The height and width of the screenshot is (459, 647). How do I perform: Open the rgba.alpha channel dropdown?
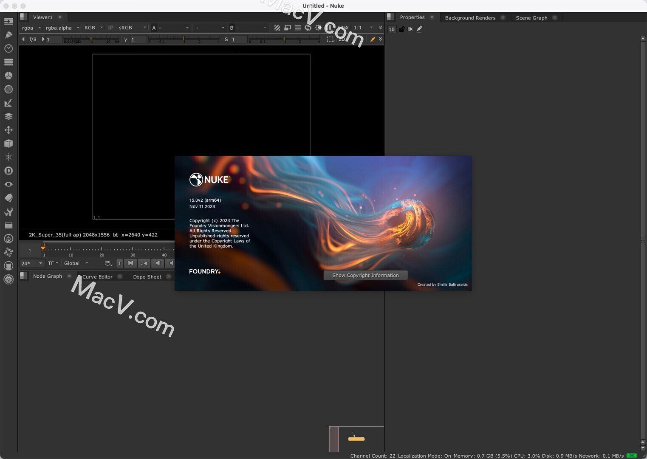tap(62, 28)
